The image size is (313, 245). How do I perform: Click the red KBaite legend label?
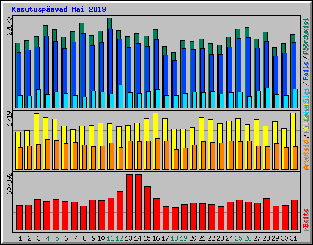click(306, 220)
